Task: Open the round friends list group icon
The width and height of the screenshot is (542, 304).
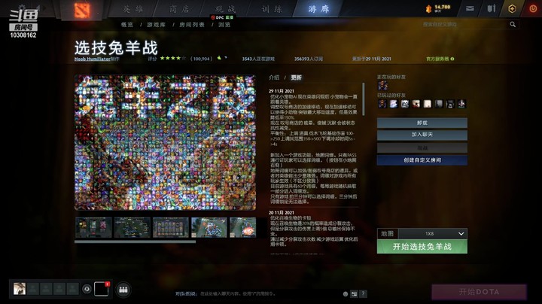Action: (x=123, y=290)
